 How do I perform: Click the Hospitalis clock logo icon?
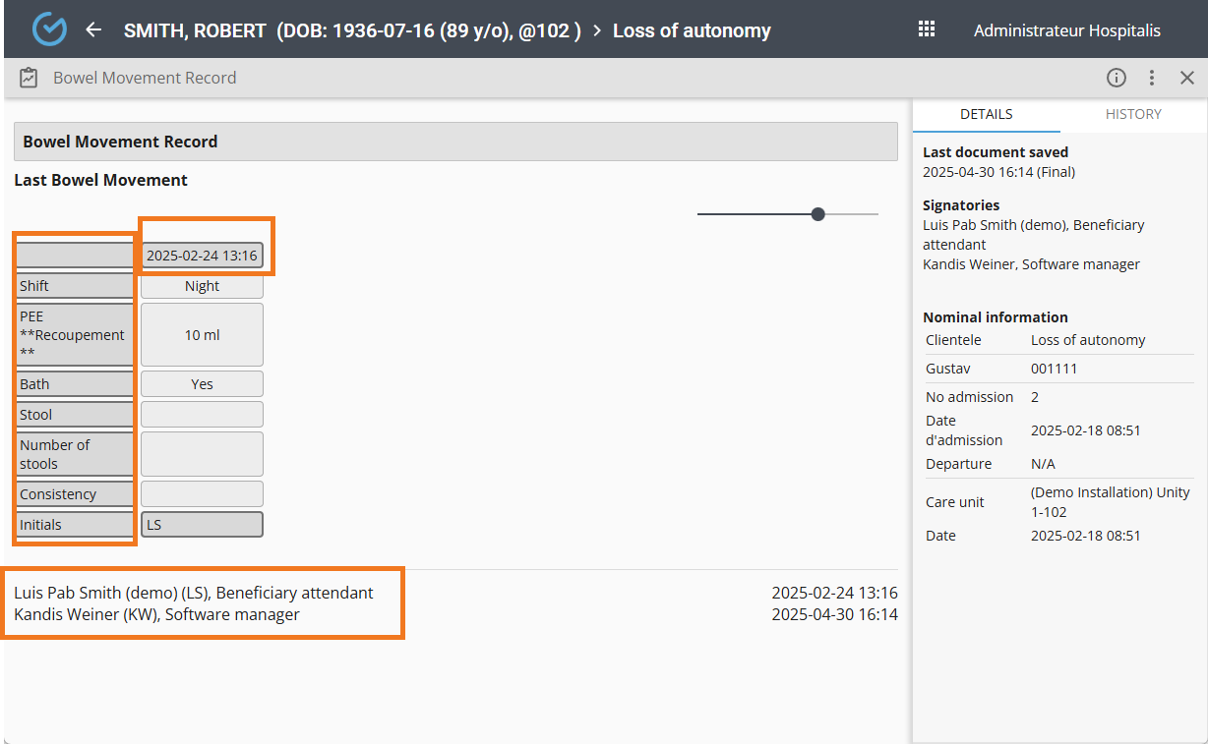pos(49,29)
